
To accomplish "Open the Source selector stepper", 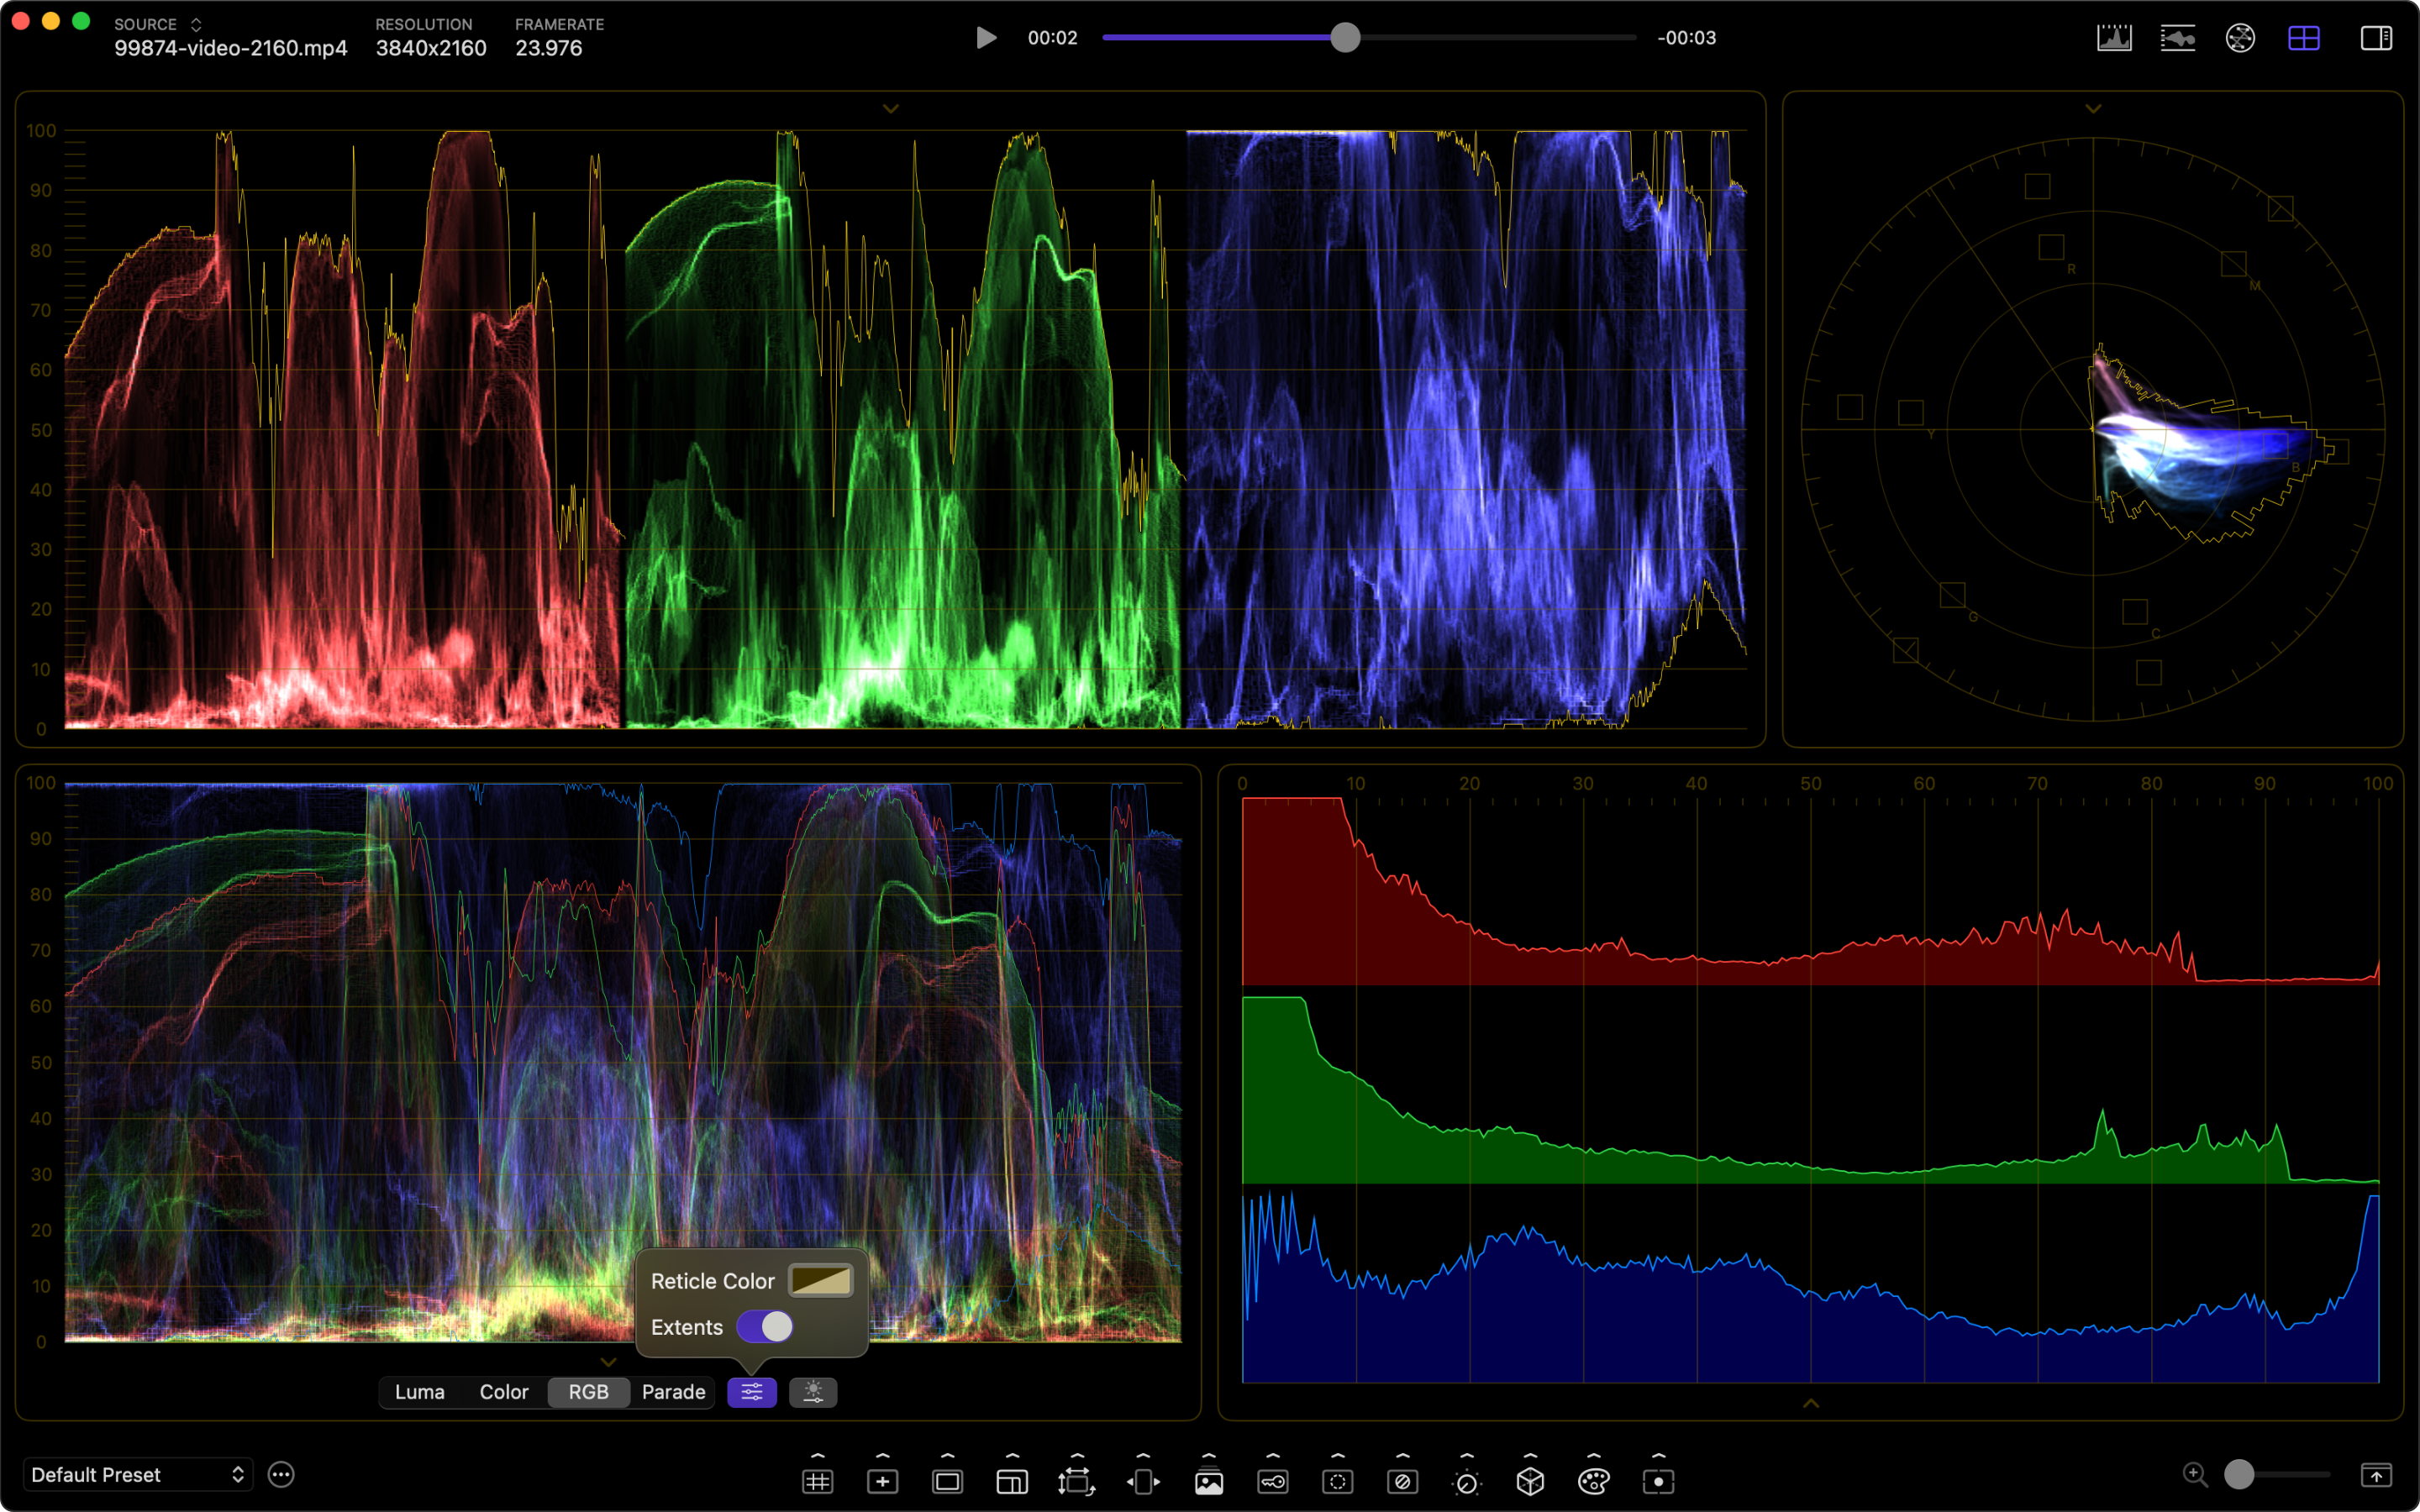I will tap(196, 24).
